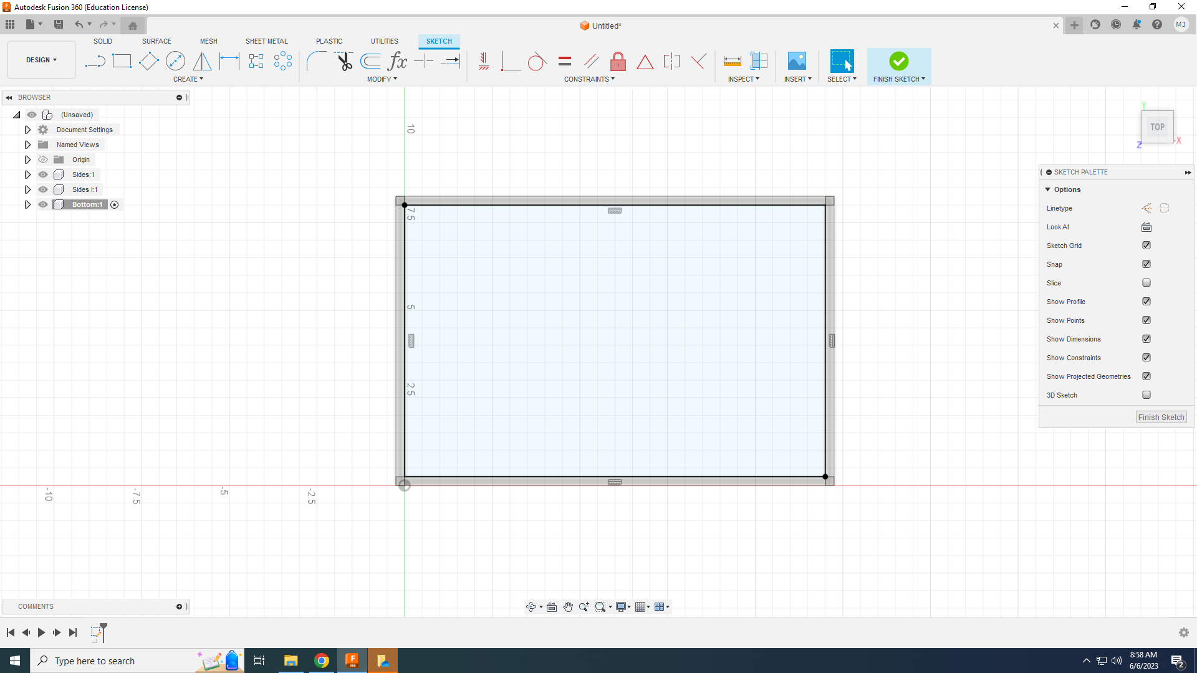Expand the Origin tree item
1197x673 pixels.
pyautogui.click(x=27, y=160)
